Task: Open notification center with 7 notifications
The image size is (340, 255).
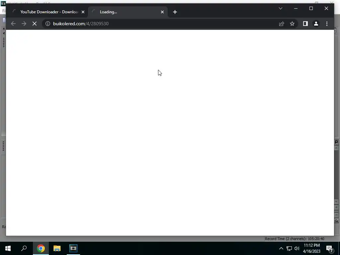Action: [330, 248]
